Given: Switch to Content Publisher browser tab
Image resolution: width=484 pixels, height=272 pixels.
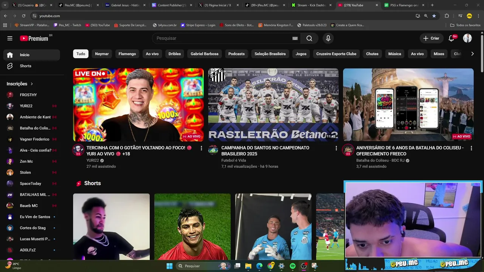Looking at the screenshot, I should click(172, 5).
